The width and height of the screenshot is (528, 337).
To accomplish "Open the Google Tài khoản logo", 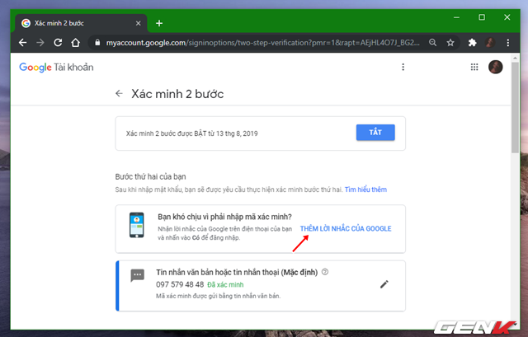I will point(56,68).
